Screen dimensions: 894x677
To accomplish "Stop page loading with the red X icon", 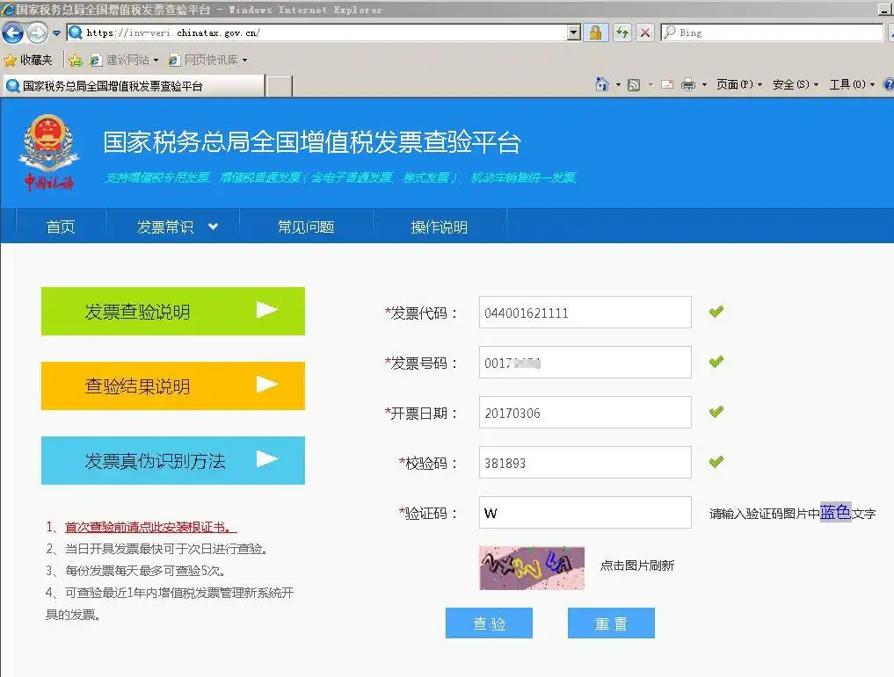I will (643, 32).
